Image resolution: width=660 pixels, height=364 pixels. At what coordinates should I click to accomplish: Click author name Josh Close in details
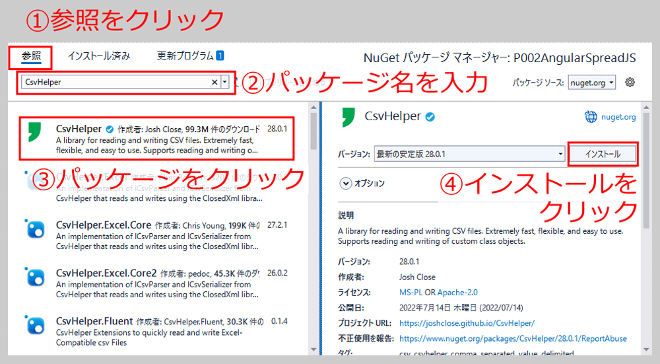pos(417,277)
